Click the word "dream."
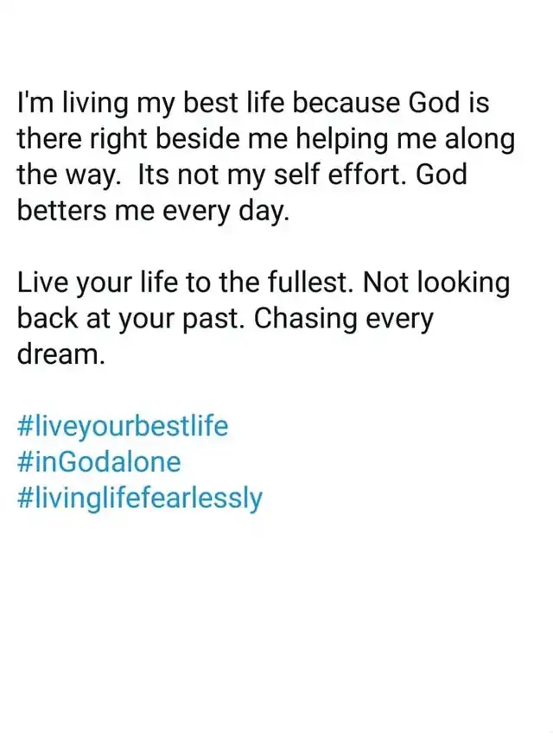The height and width of the screenshot is (737, 553). (60, 354)
